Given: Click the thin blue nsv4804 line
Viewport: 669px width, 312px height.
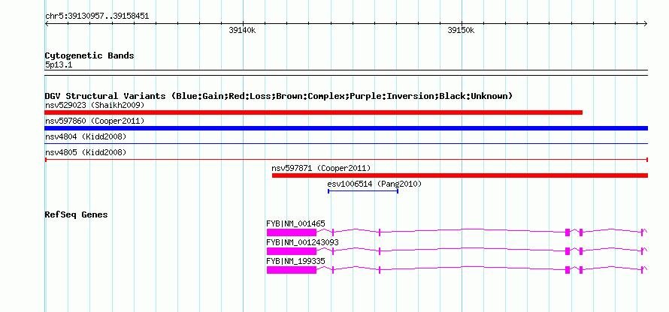Looking at the screenshot, I should point(346,144).
